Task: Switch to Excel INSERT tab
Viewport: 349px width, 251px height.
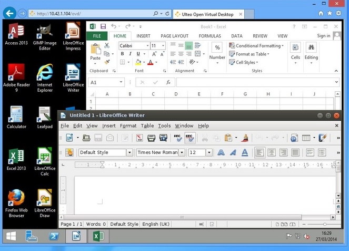Action: (143, 36)
